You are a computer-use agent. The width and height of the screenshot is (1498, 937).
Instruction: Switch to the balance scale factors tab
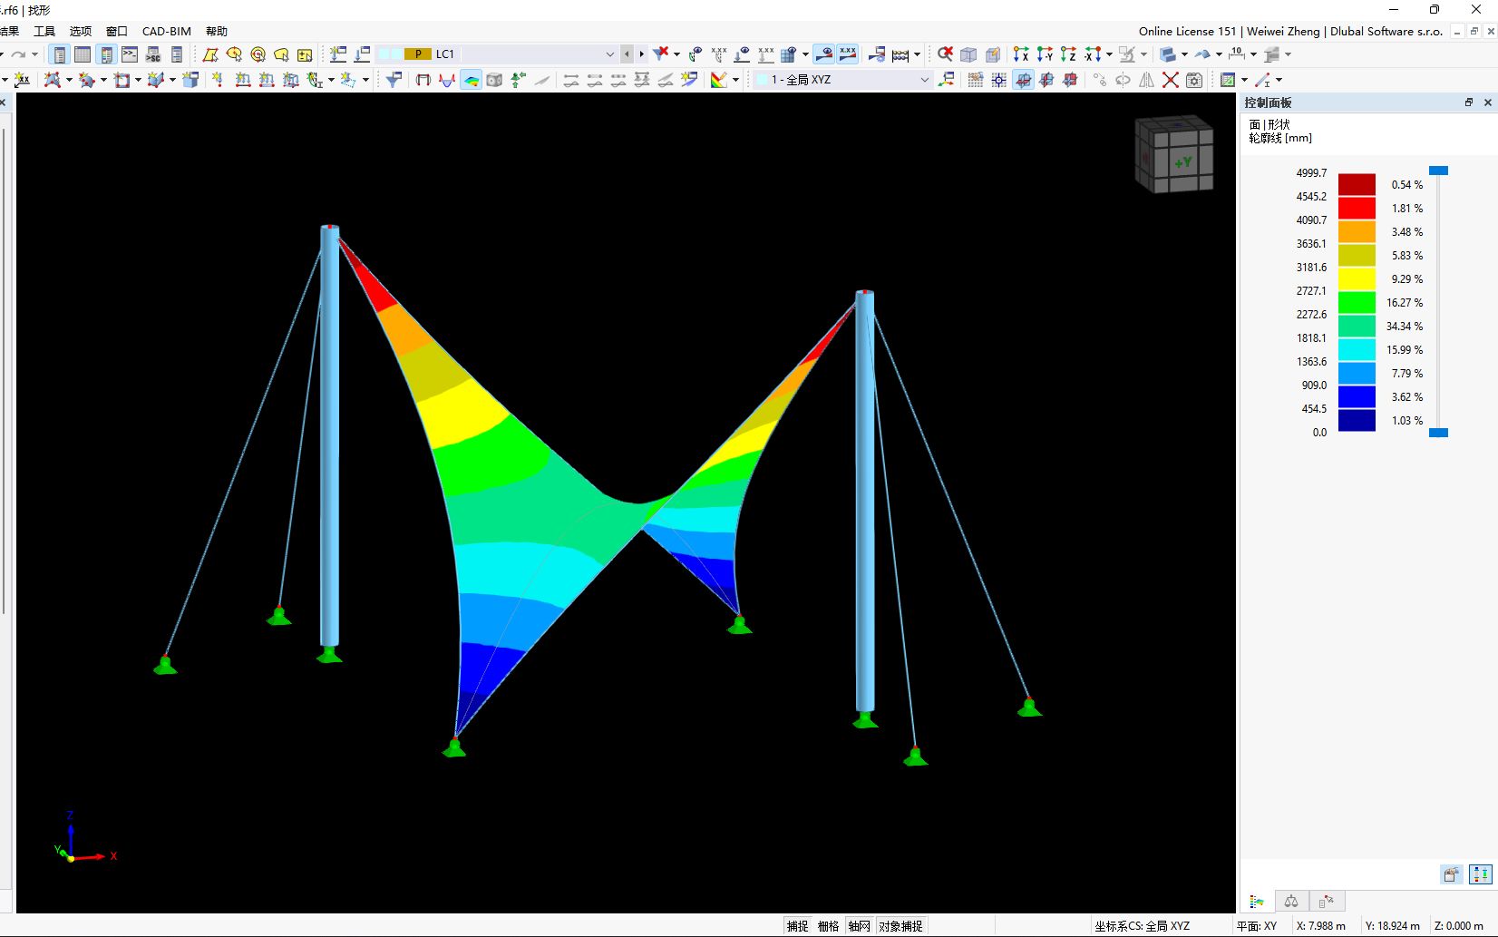point(1291,902)
